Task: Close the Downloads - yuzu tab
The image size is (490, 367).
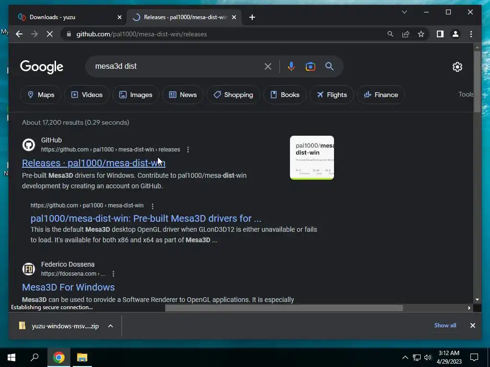Action: coord(119,18)
